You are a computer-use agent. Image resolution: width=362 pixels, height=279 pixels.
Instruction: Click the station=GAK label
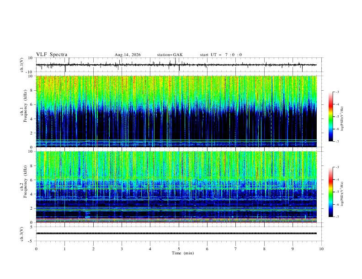pyautogui.click(x=170, y=55)
